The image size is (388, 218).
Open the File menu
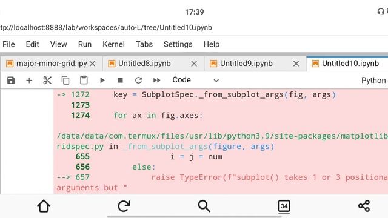(x=8, y=44)
